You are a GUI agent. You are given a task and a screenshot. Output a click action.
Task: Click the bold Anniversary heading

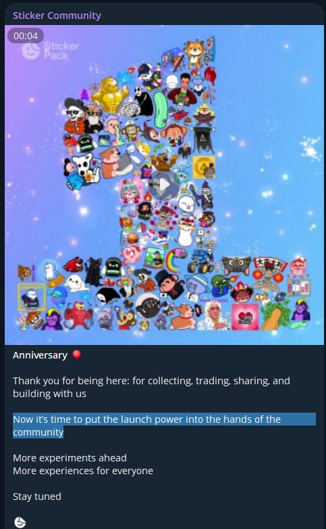(x=40, y=355)
